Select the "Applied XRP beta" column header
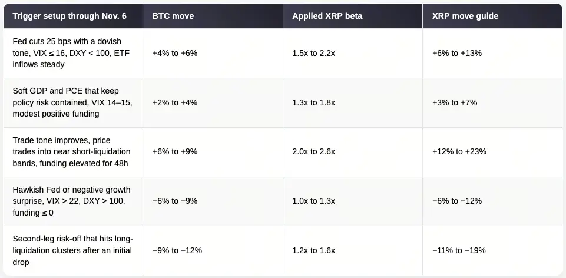566x278 pixels. 327,16
